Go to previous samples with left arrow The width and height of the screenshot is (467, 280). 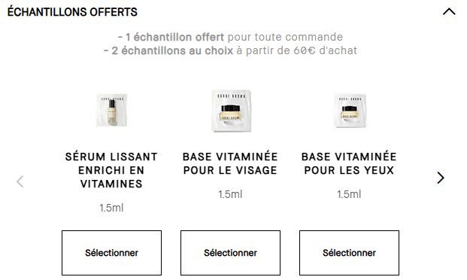pos(20,181)
